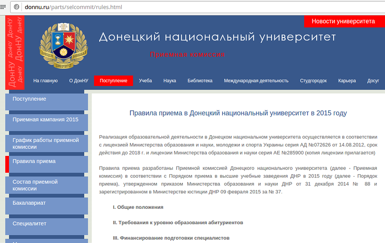Viewport: 385px width, 243px height.
Task: Click the Поступление sidebar button
Action: point(47,102)
